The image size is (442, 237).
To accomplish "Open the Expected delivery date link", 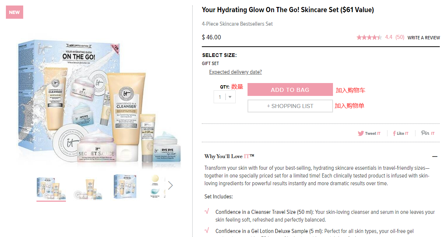I will (235, 72).
